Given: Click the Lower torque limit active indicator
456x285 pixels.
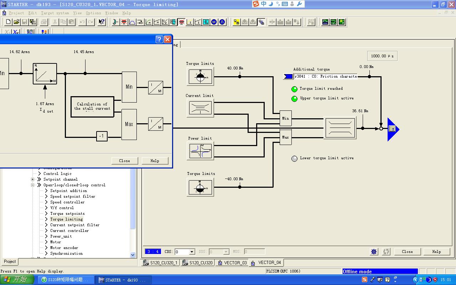Looking at the screenshot, I should [x=294, y=159].
